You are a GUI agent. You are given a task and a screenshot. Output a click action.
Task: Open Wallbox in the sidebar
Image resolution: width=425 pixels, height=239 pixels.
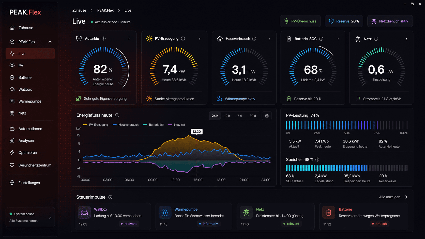click(x=30, y=89)
